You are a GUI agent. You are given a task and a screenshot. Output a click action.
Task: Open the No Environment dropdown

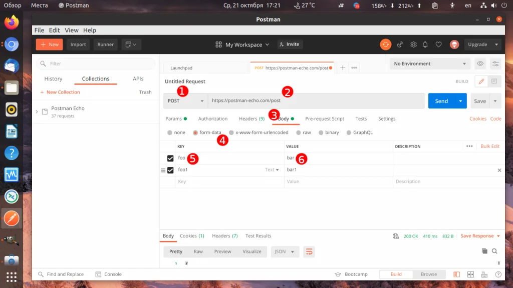pos(430,63)
